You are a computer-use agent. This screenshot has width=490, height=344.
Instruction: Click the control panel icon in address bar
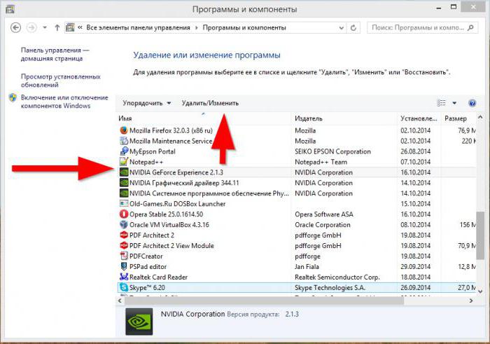pos(70,27)
